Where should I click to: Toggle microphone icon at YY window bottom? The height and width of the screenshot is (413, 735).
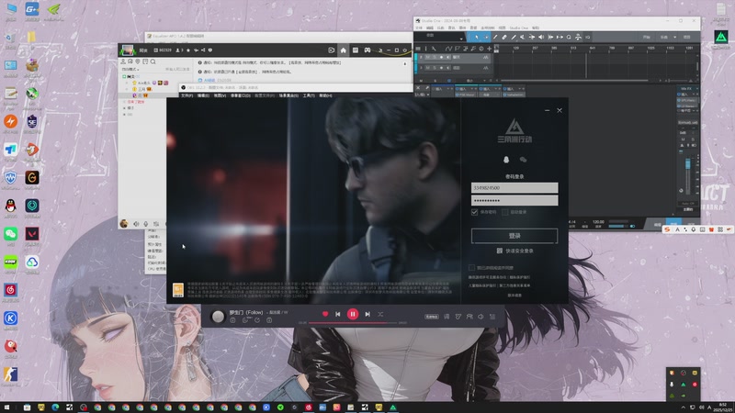tap(146, 224)
